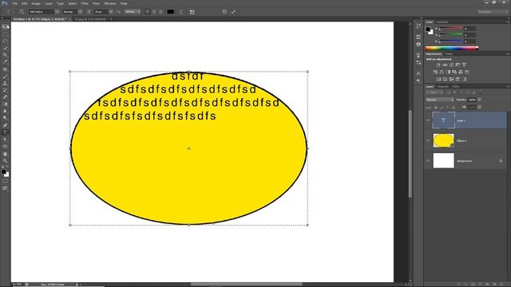Toggle text orientation in options bar

pyautogui.click(x=22, y=12)
